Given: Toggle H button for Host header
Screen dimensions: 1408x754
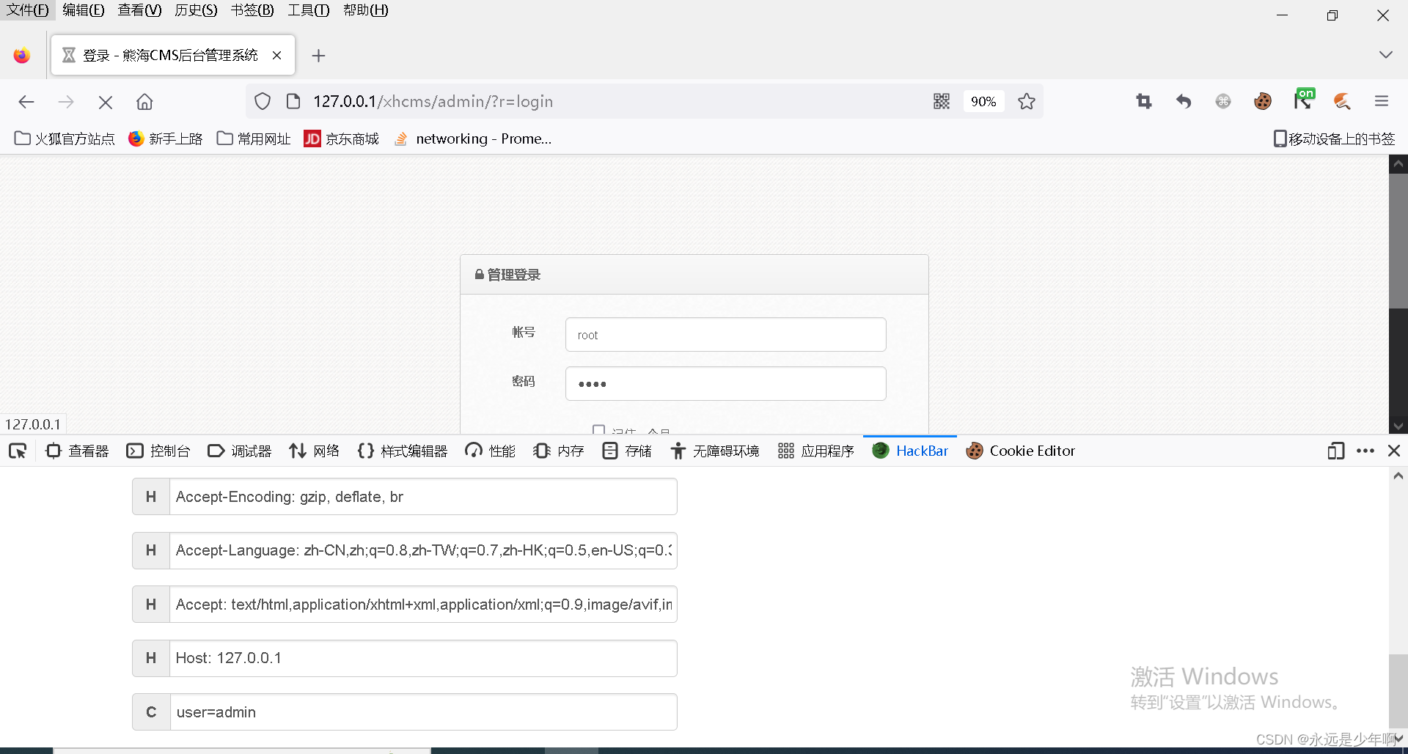Looking at the screenshot, I should [151, 658].
